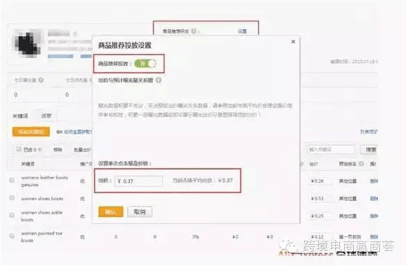The width and height of the screenshot is (407, 269).
Task: Click the 出价 input field showing 0.37
Action: [x=139, y=181]
